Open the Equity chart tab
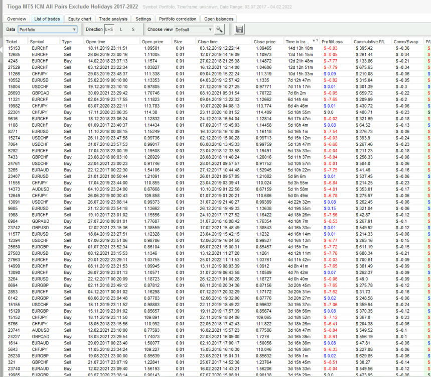The width and height of the screenshot is (431, 377). [x=80, y=19]
